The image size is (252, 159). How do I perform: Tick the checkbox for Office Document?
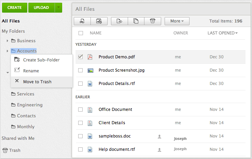pyautogui.click(x=81, y=110)
